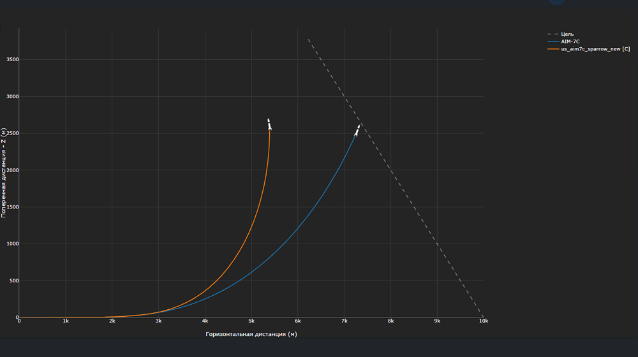The height and width of the screenshot is (357, 638).
Task: Click the orange legend line symbol
Action: click(x=553, y=49)
